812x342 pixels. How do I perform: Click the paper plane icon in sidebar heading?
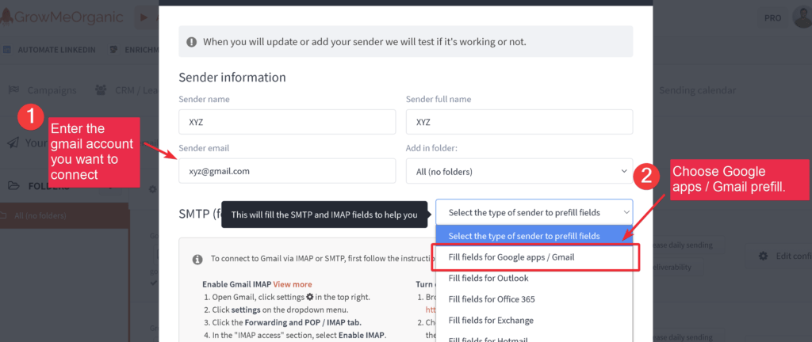tap(14, 142)
